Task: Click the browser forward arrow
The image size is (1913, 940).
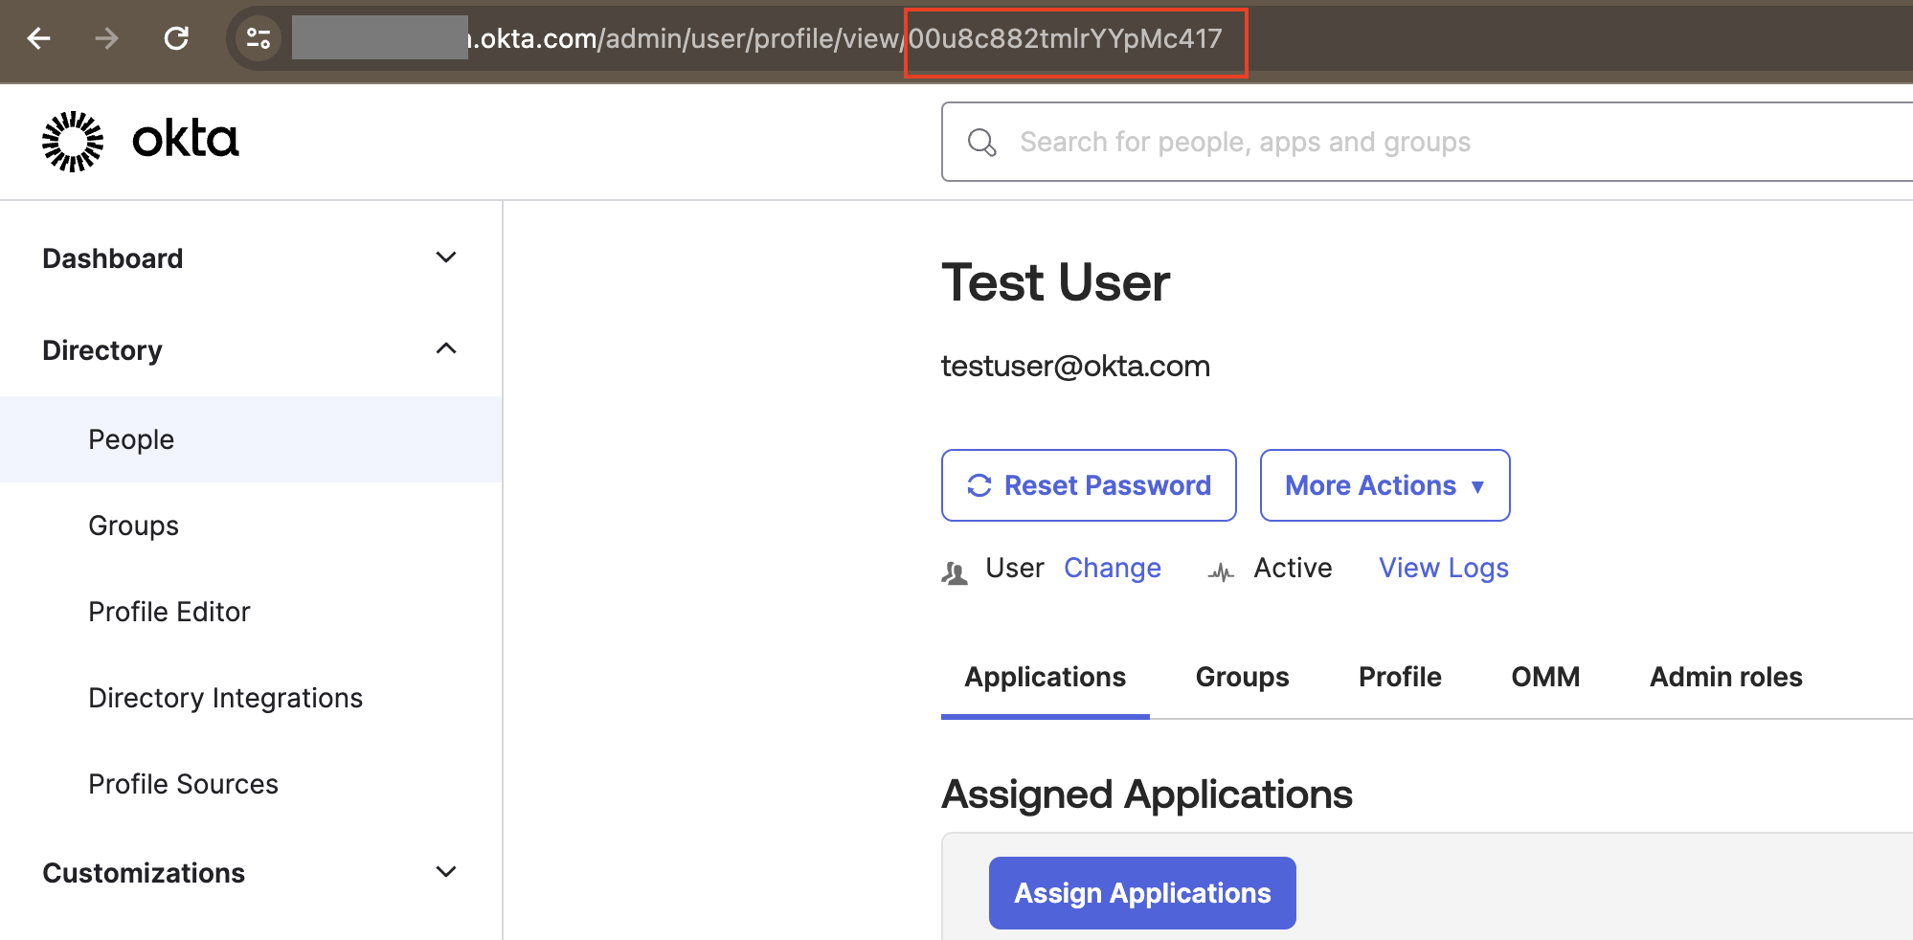Action: (107, 38)
